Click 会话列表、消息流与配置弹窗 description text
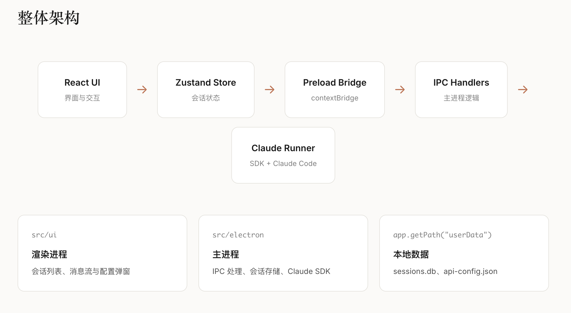The image size is (571, 313). point(81,271)
